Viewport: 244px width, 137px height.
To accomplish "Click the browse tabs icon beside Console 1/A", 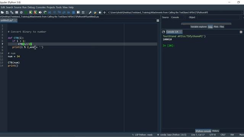I will point(164,32).
